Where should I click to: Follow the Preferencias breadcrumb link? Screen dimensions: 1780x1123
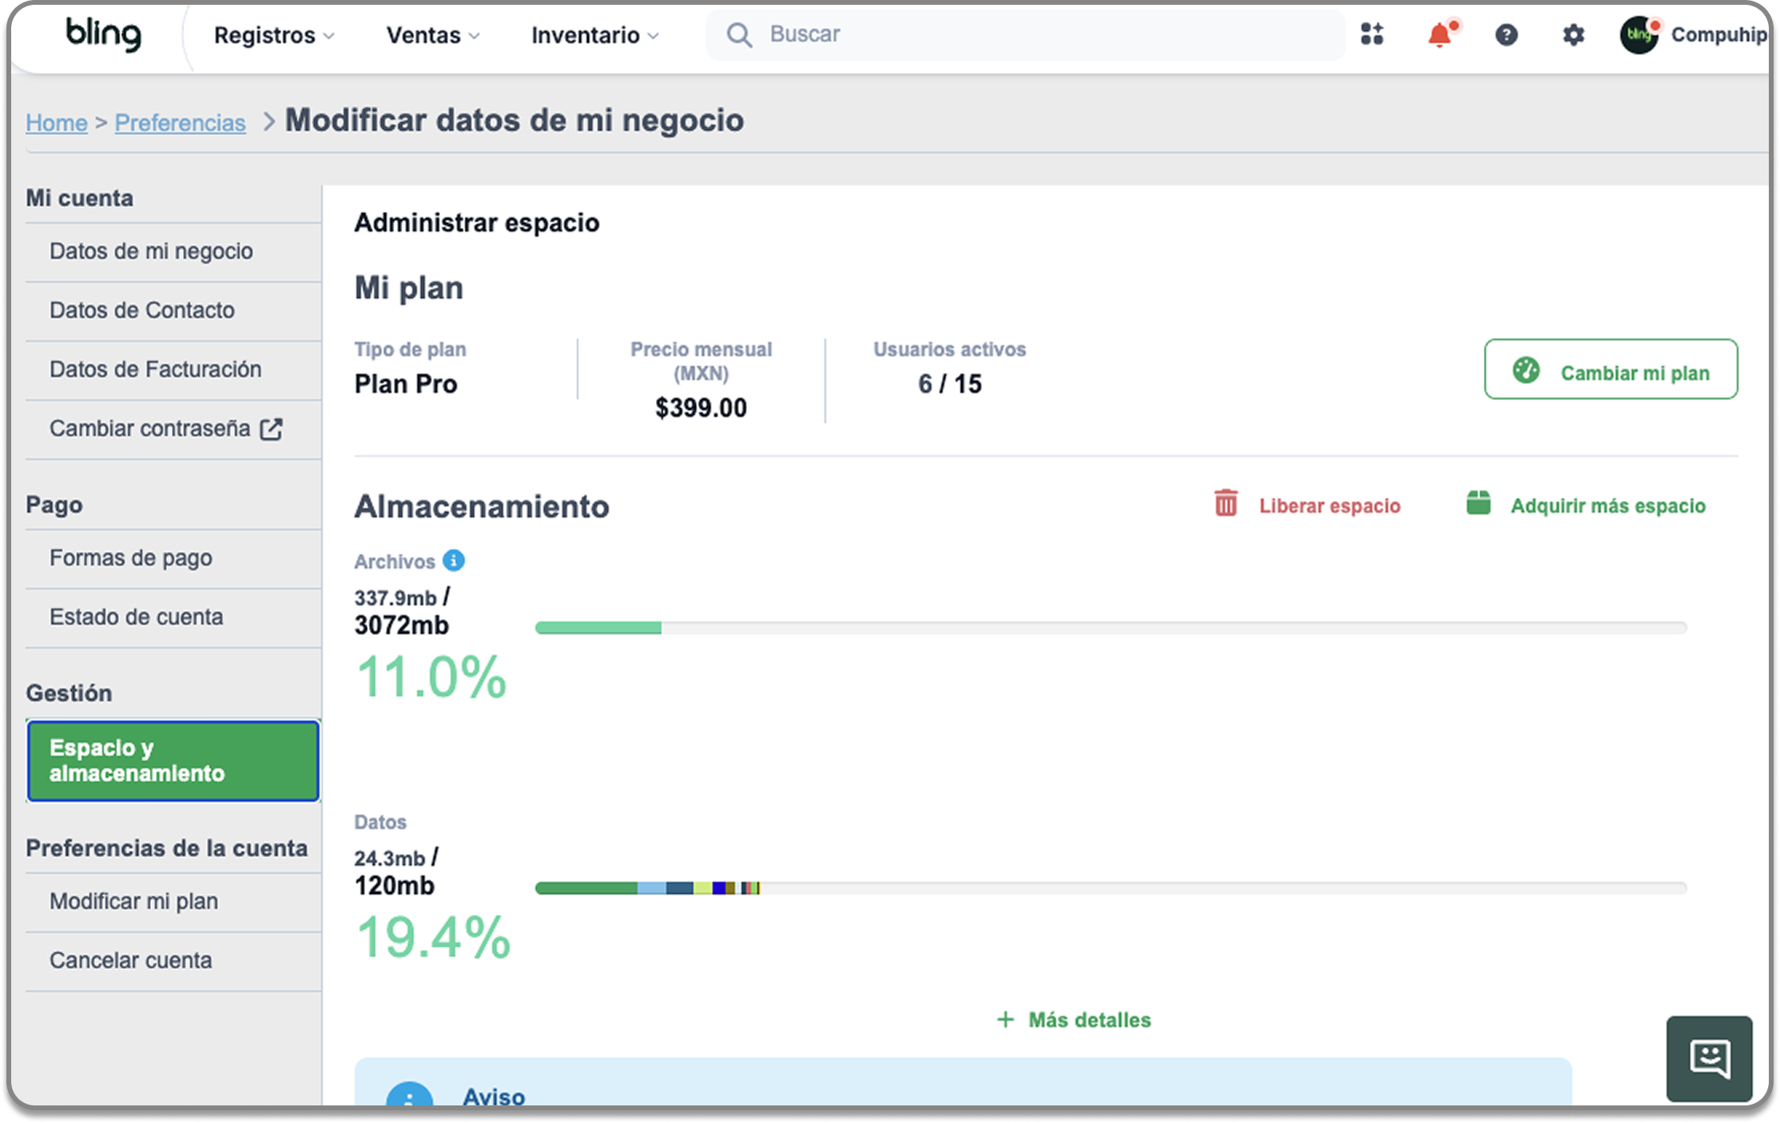[181, 122]
